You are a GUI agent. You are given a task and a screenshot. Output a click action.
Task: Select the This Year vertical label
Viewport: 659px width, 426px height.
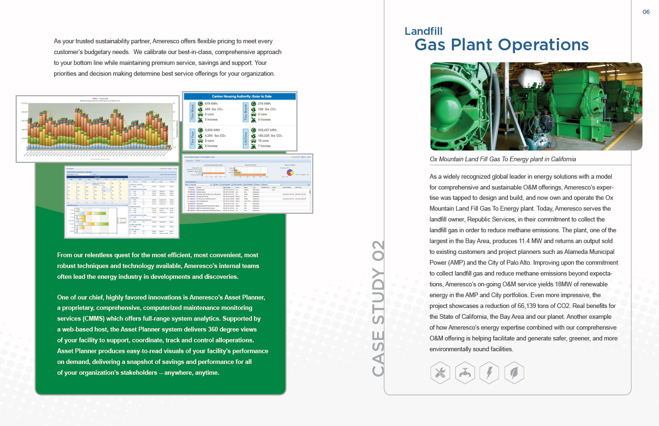pyautogui.click(x=193, y=138)
